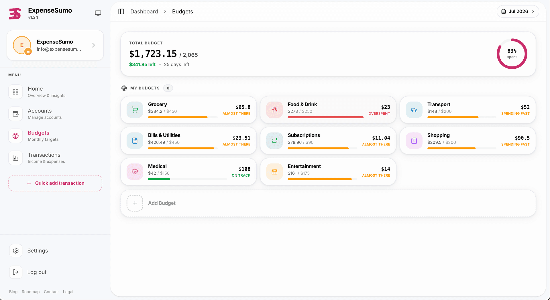Click the chevron next to Jul 2026
550x300 pixels.
533,11
